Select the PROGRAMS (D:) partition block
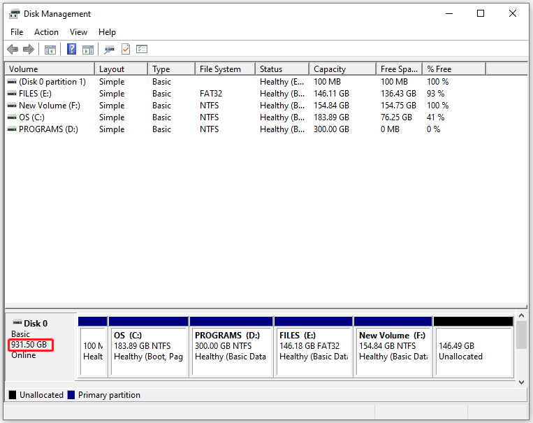Image resolution: width=533 pixels, height=423 pixels. point(231,347)
